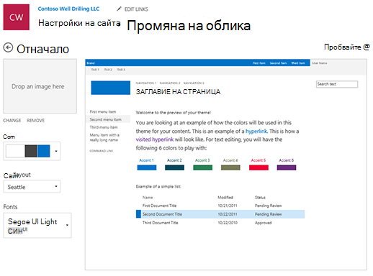Click TAB 1 in the preview
Screen dimensions: 373x276
(95, 70)
